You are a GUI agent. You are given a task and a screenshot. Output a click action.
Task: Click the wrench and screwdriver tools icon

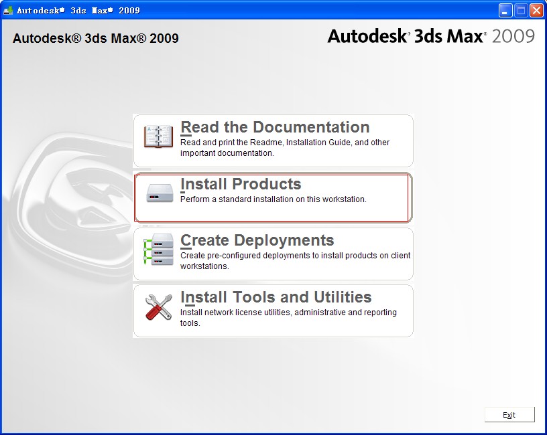(159, 307)
